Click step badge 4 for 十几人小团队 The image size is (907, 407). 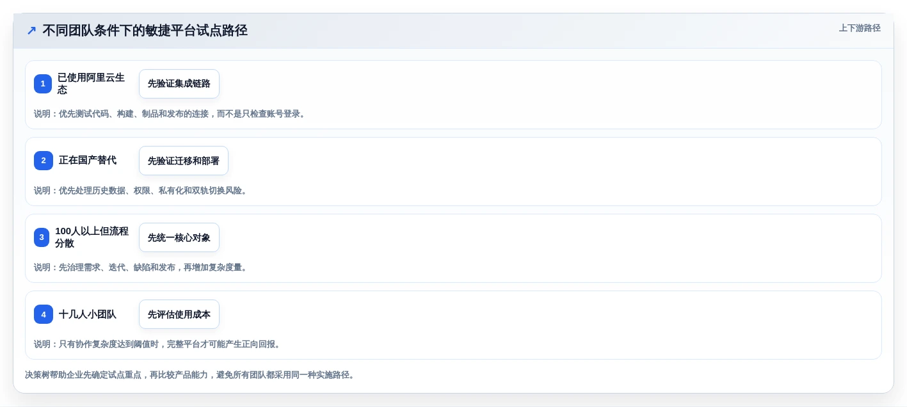tap(44, 314)
